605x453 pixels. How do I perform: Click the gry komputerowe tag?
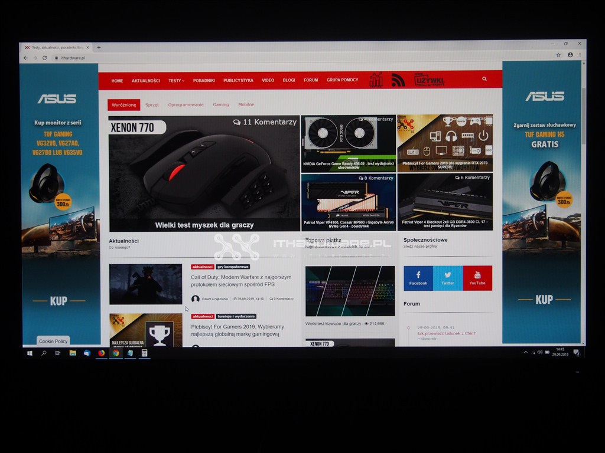coord(233,267)
